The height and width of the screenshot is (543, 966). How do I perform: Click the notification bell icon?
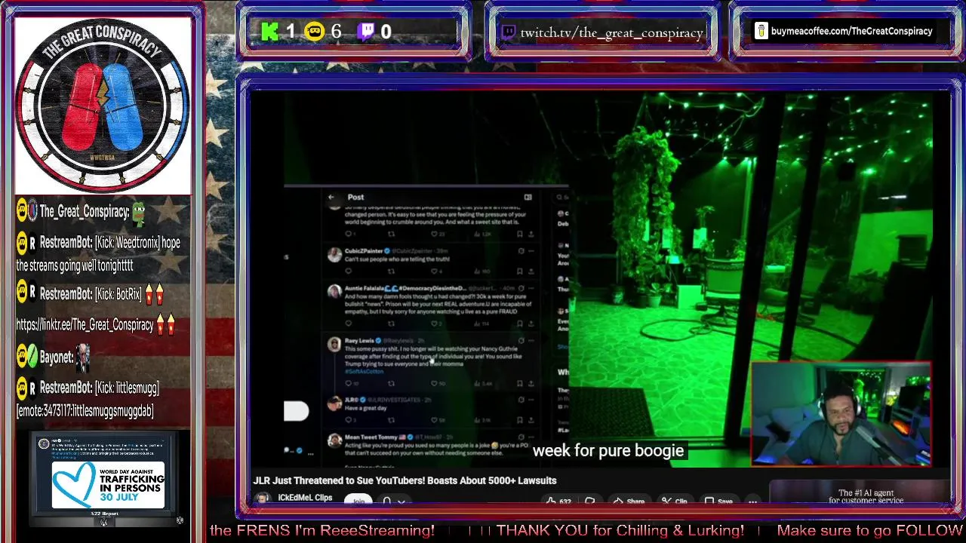click(x=387, y=502)
